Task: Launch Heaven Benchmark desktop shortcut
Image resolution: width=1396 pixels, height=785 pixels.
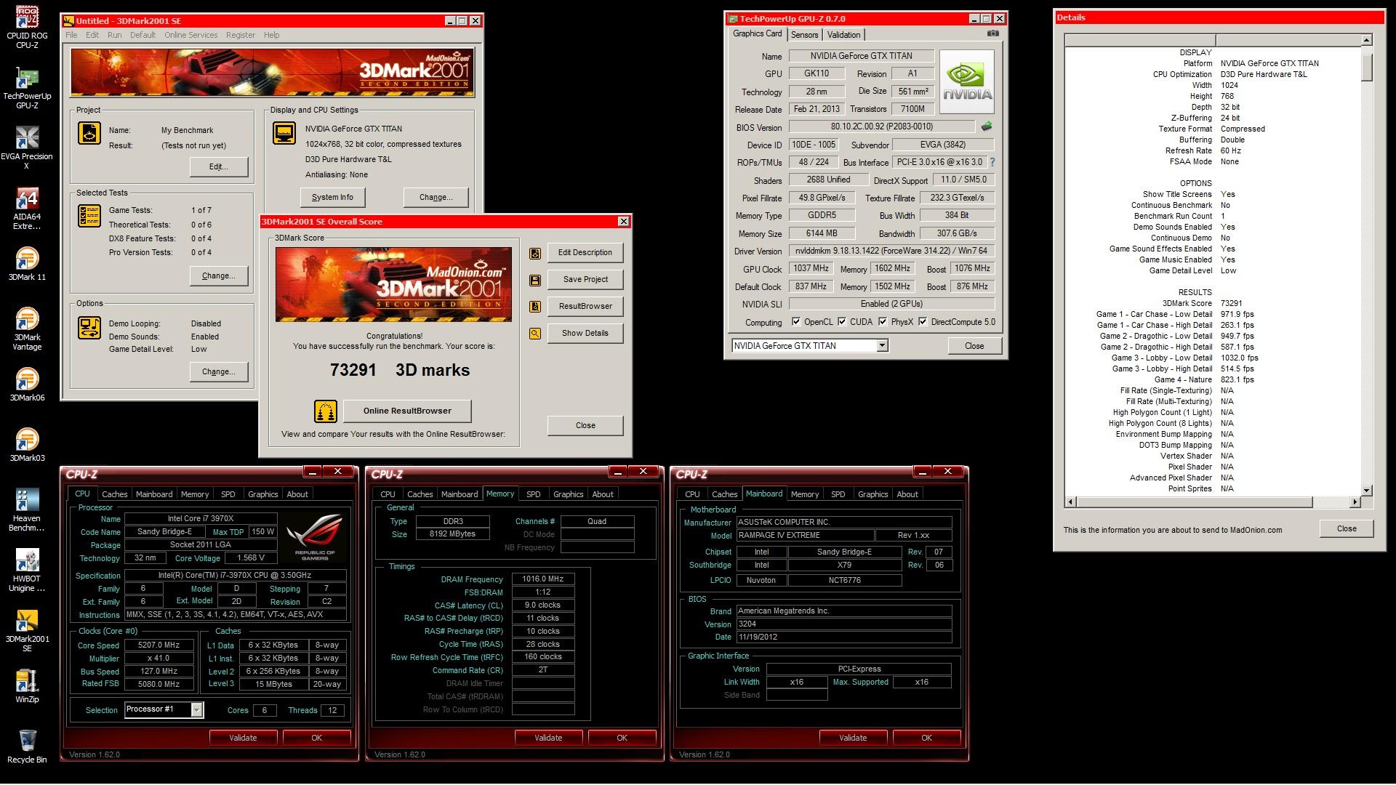Action: pyautogui.click(x=27, y=510)
